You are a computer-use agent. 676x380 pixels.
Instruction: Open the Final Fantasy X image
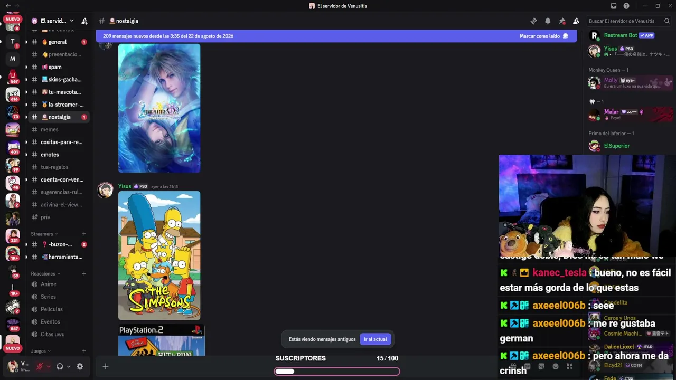coord(159,108)
